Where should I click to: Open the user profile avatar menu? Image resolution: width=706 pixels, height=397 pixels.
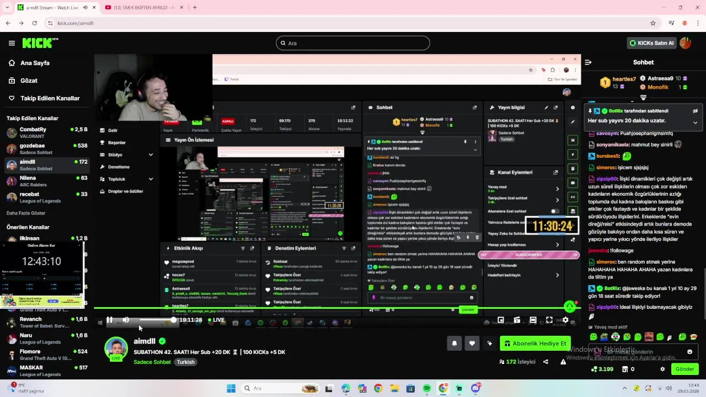click(686, 43)
